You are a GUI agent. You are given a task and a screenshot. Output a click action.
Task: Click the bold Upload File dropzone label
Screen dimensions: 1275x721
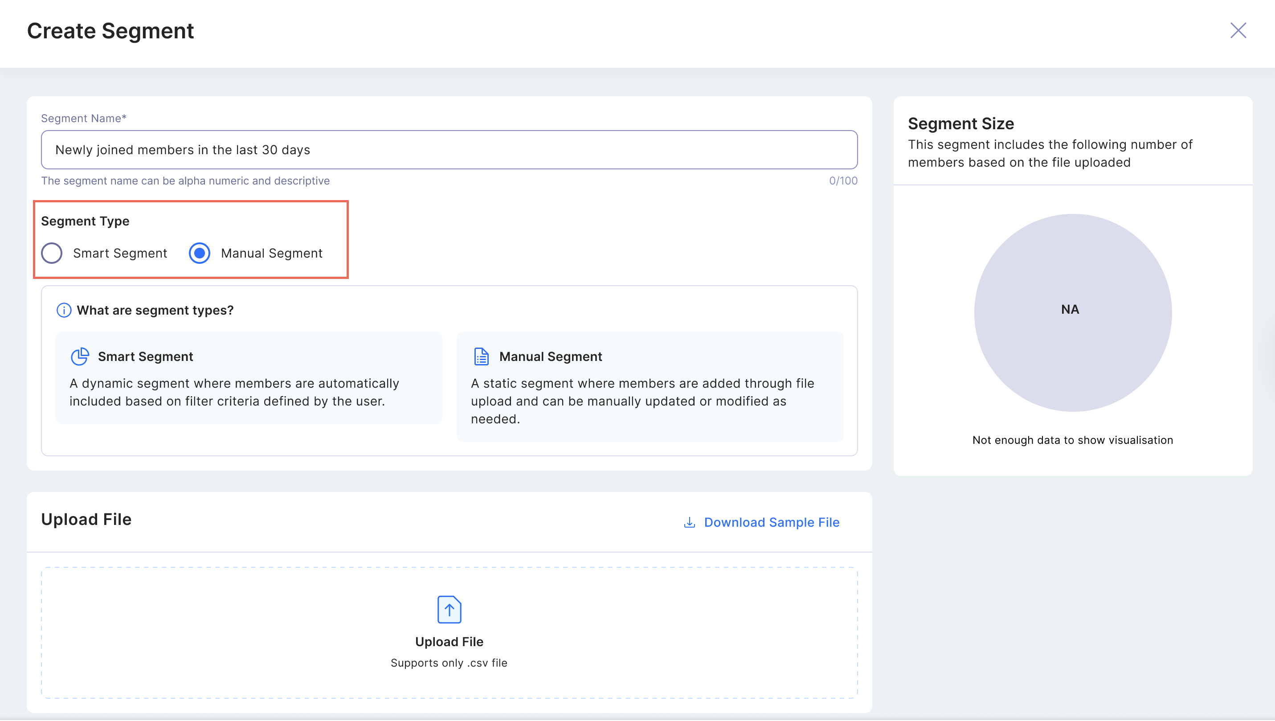click(449, 642)
